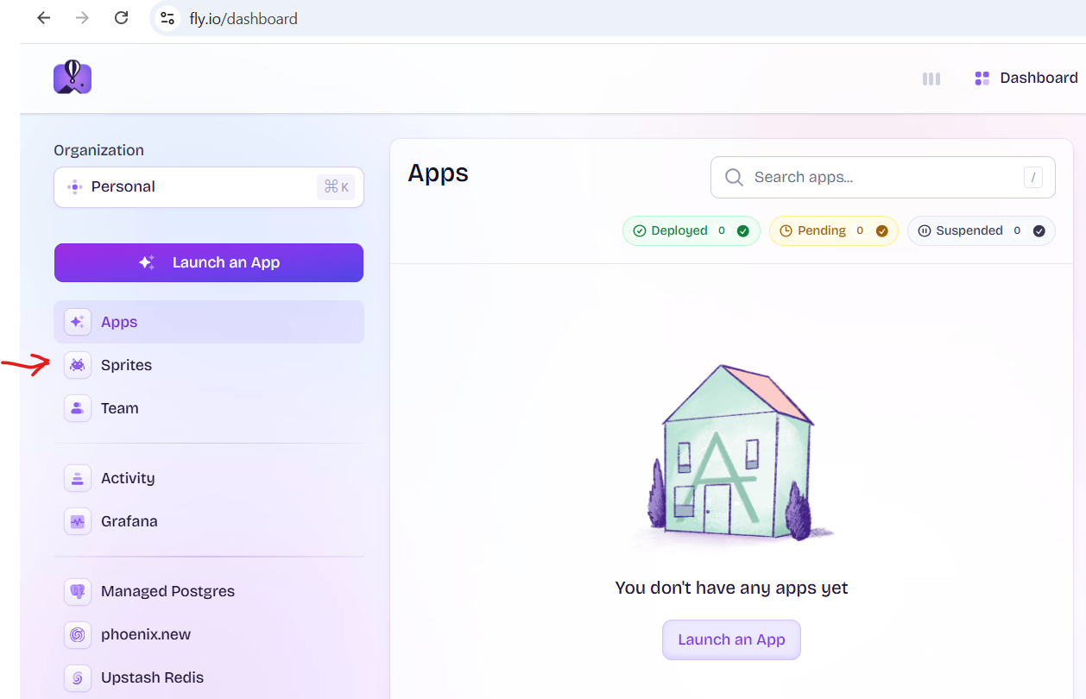
Task: Open Team in the sidebar
Action: [209, 408]
